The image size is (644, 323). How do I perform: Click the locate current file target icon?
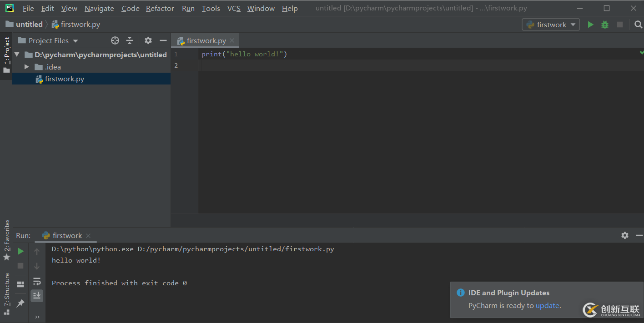pos(115,40)
